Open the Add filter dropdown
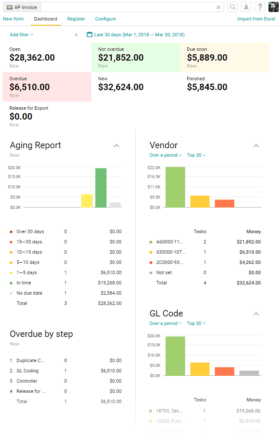This screenshot has width=280, height=436. pyautogui.click(x=21, y=35)
